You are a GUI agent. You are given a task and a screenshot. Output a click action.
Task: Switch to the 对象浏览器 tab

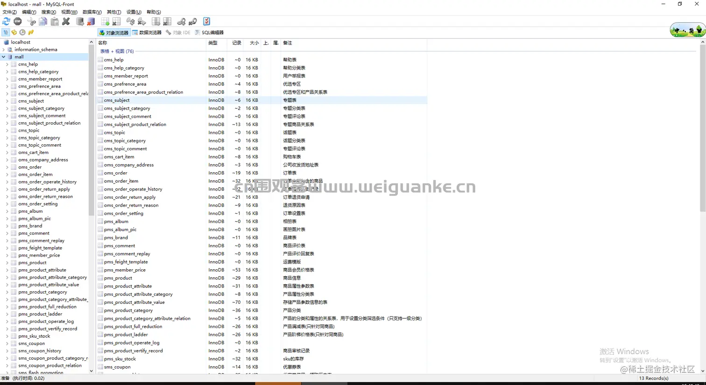[113, 33]
